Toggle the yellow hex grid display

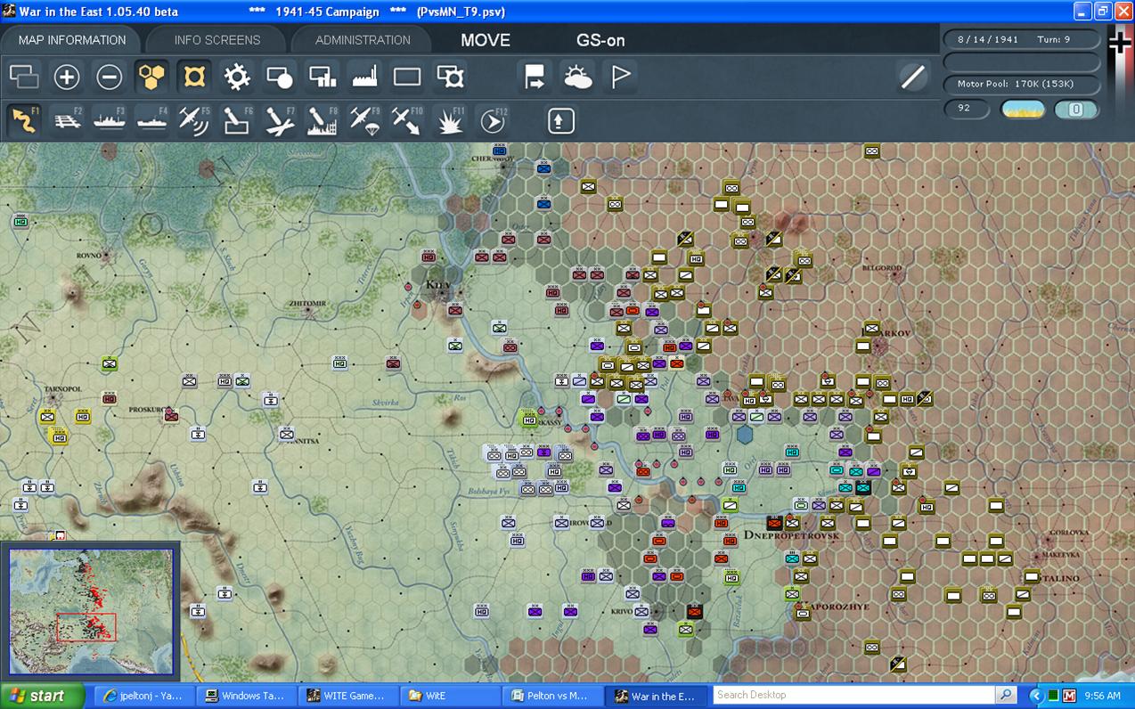coord(152,77)
